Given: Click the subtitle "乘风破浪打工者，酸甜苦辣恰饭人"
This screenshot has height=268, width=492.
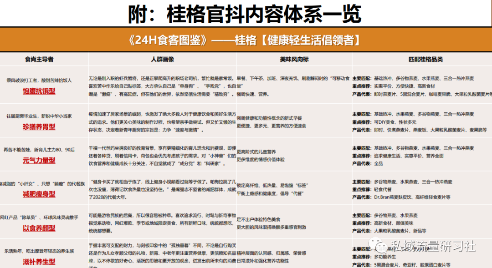Looking at the screenshot, I should pyautogui.click(x=39, y=81).
